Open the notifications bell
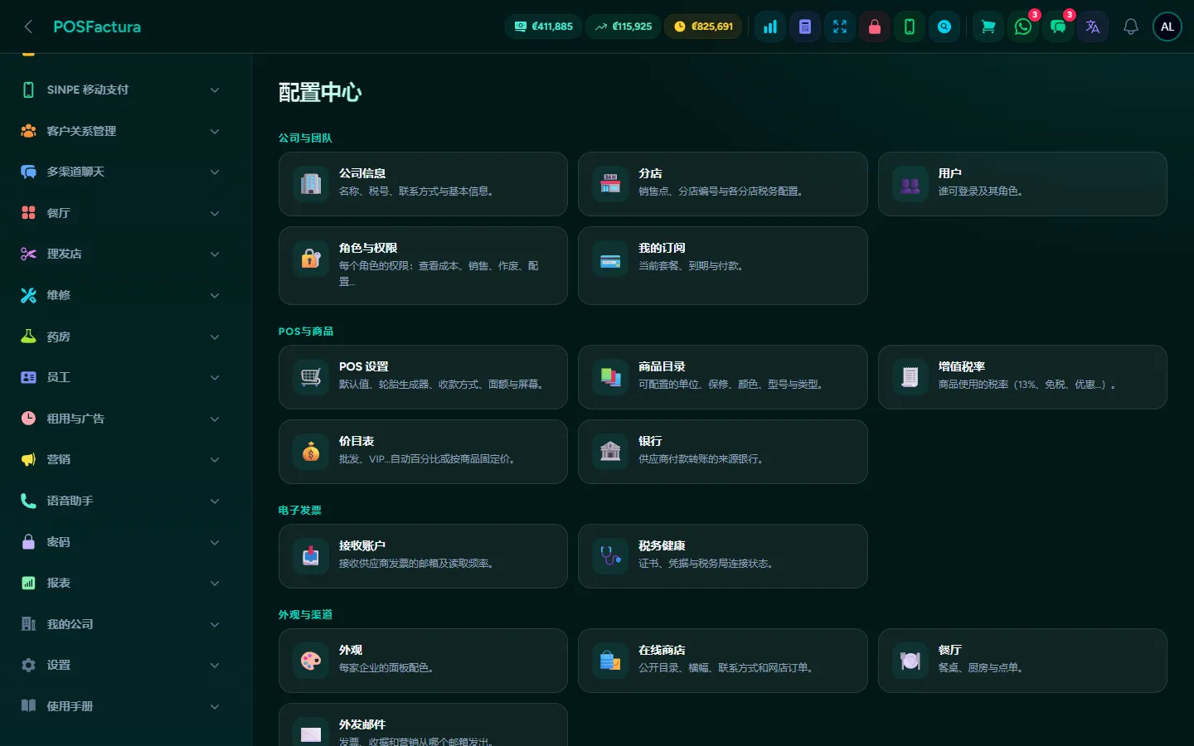This screenshot has height=746, width=1194. click(1131, 27)
